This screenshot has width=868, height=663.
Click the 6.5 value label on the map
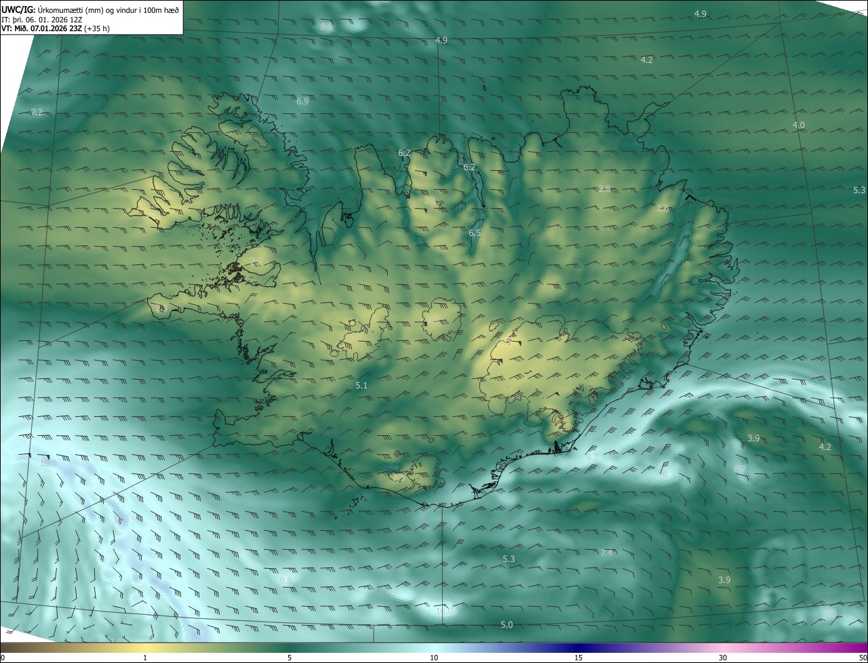[475, 233]
